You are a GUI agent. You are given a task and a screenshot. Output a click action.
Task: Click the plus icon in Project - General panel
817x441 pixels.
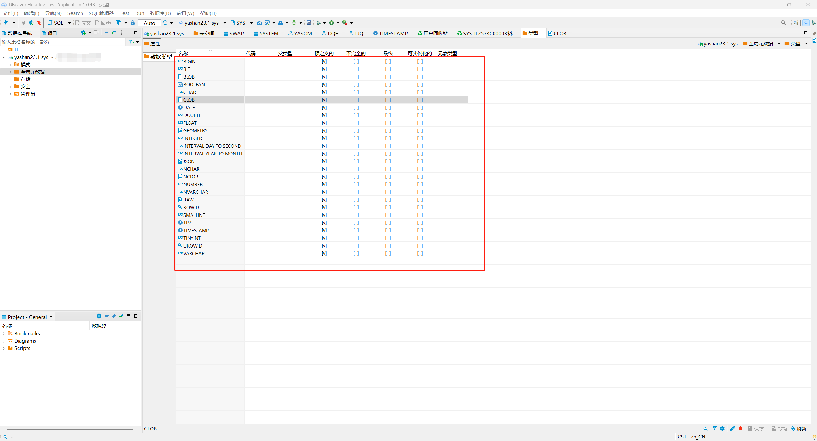pos(114,316)
